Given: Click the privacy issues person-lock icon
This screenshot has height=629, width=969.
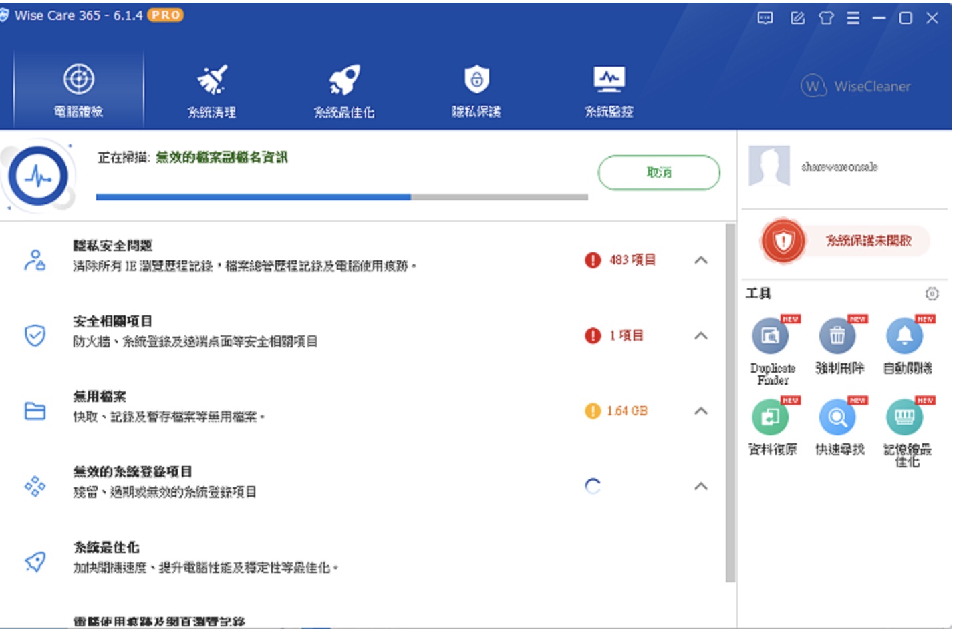Looking at the screenshot, I should coord(35,260).
